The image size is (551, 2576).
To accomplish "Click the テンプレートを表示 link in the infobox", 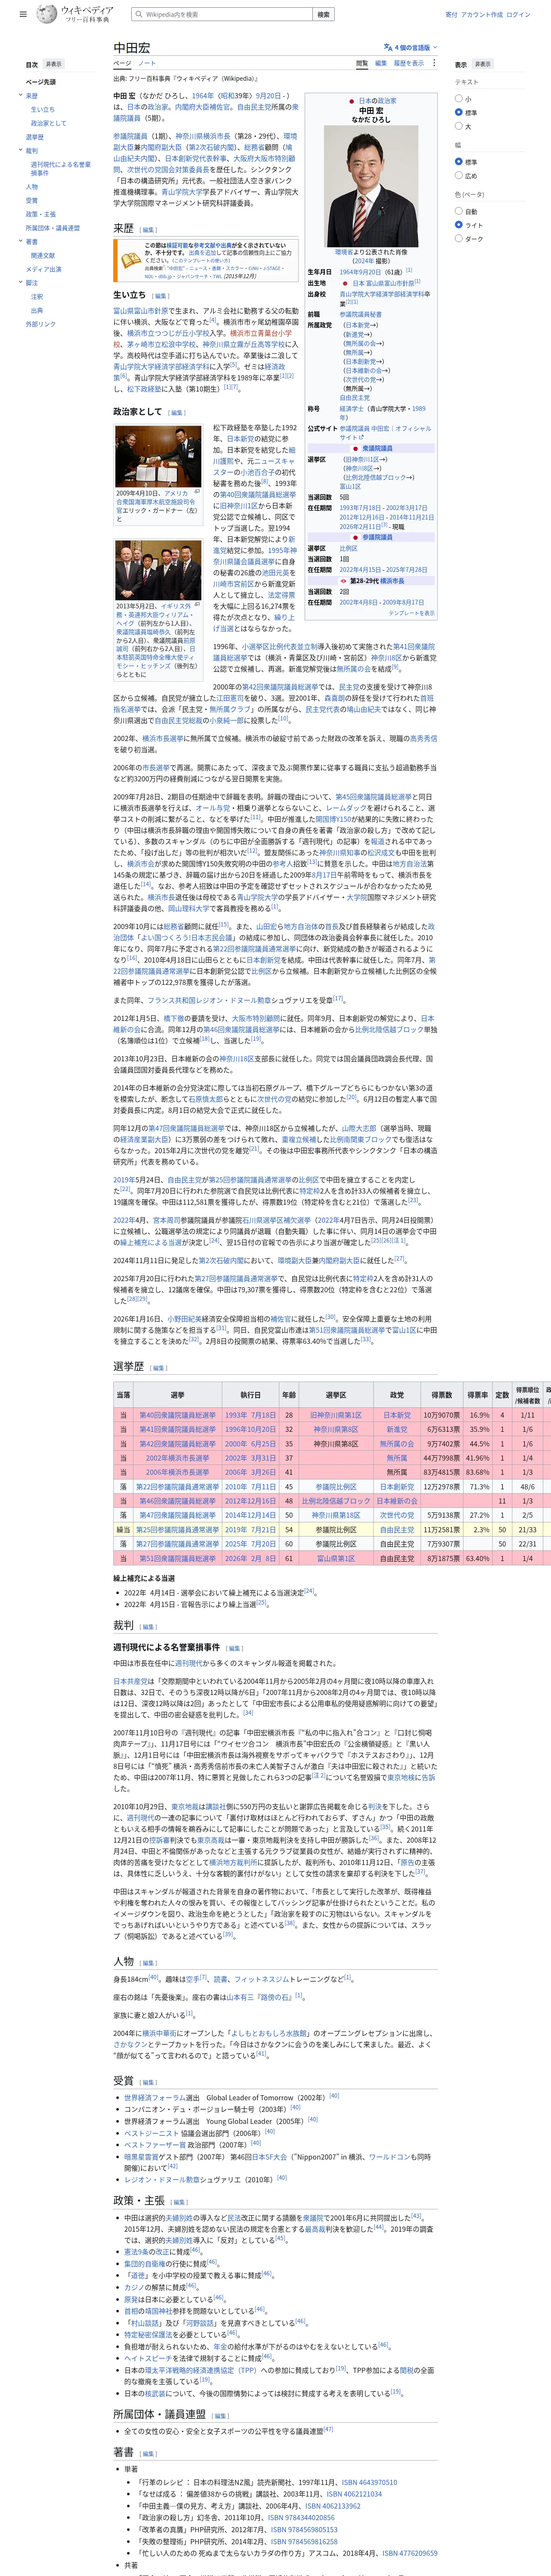I will point(412,613).
